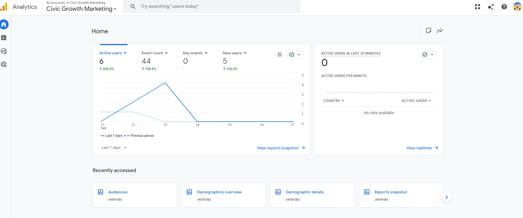Image resolution: width=523 pixels, height=218 pixels.
Task: Focus the search input field
Action: coord(212,6)
